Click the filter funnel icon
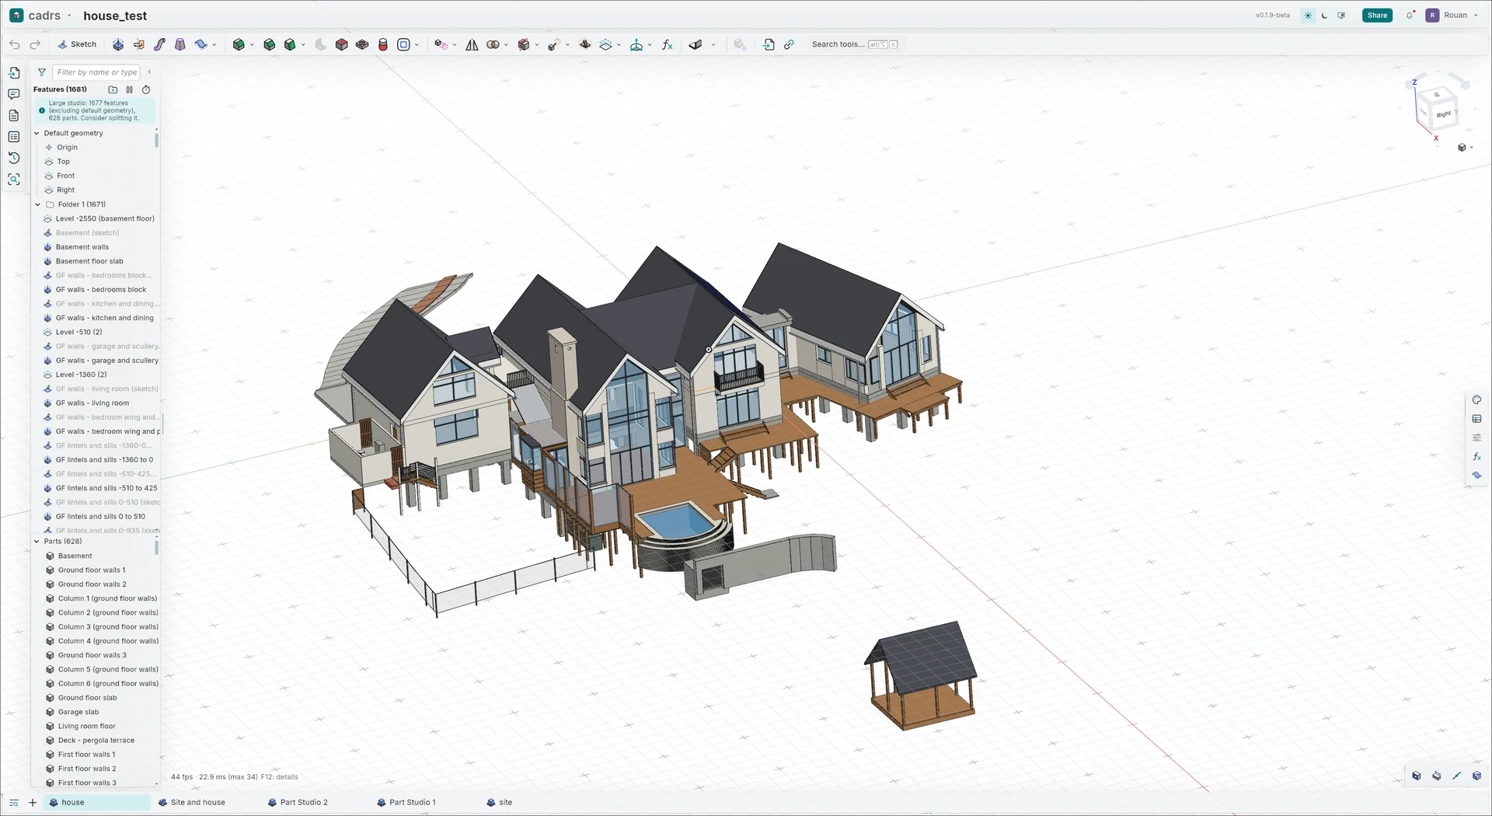 [x=42, y=72]
